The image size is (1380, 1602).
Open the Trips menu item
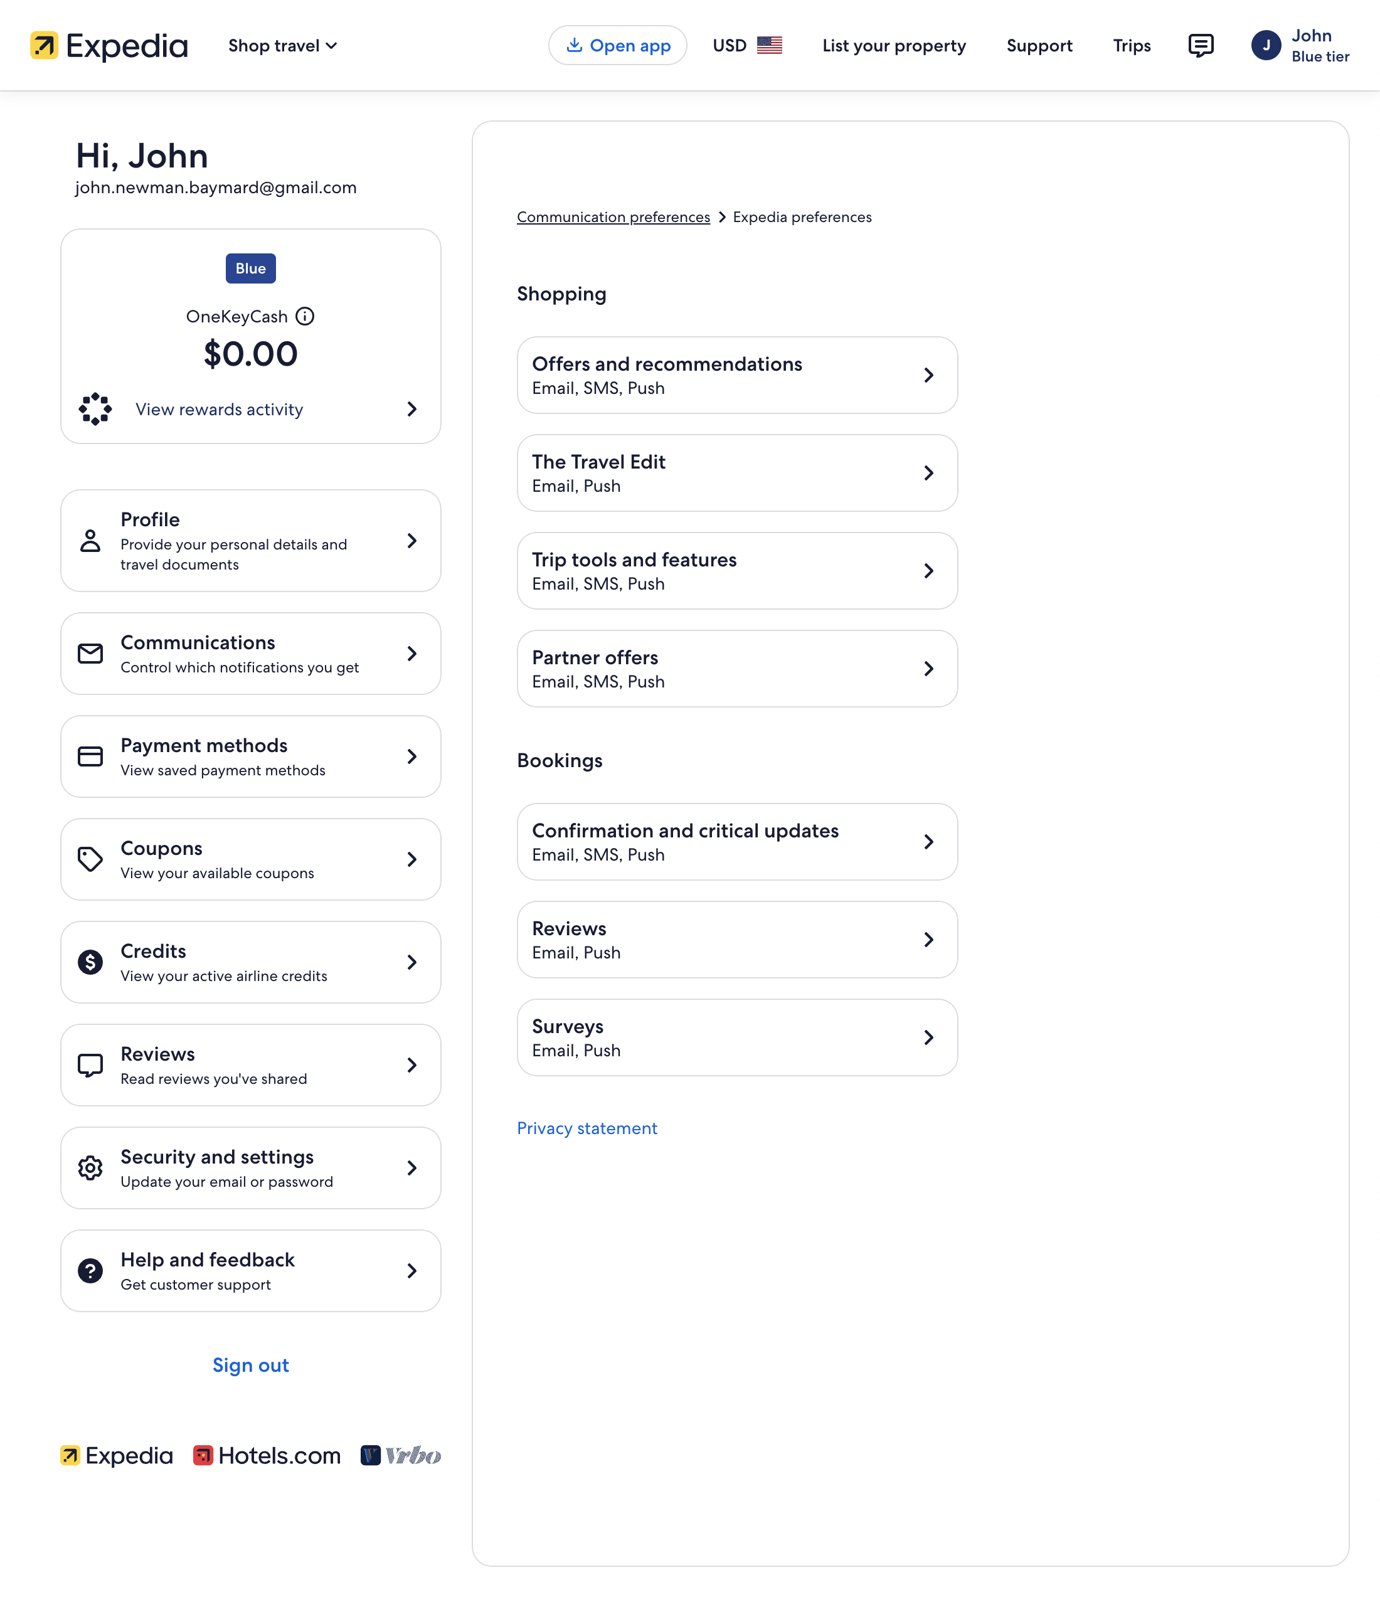pos(1131,46)
